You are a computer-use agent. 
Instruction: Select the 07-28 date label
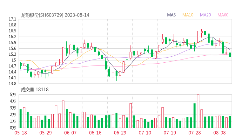(195, 133)
